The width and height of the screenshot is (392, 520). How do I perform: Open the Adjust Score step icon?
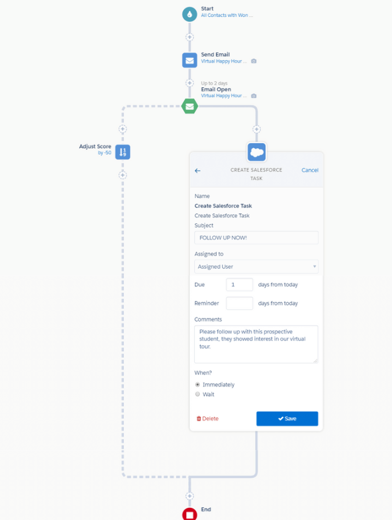(123, 152)
